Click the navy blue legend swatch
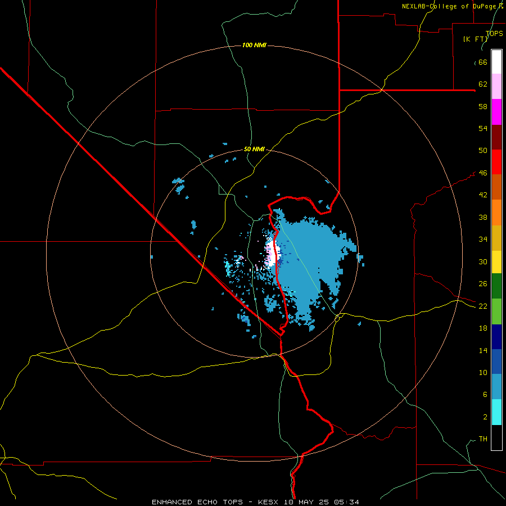The width and height of the screenshot is (506, 506). click(x=496, y=337)
